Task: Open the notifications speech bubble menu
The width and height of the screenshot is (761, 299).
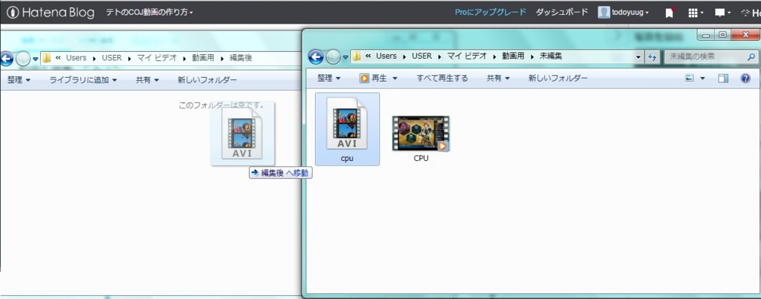Action: click(723, 13)
